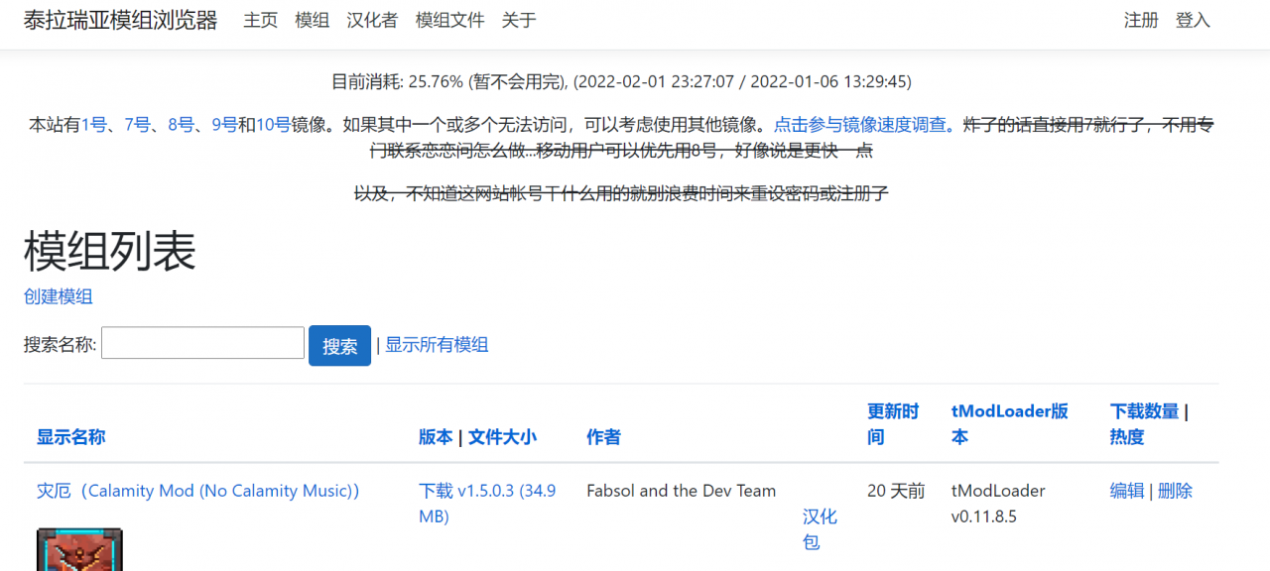Open 模组文件 from the top navigation
Screen dimensions: 1270x571
(x=449, y=21)
